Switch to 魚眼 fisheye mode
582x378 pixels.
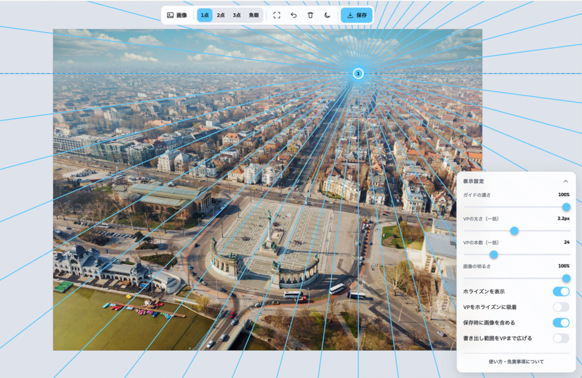coord(254,15)
